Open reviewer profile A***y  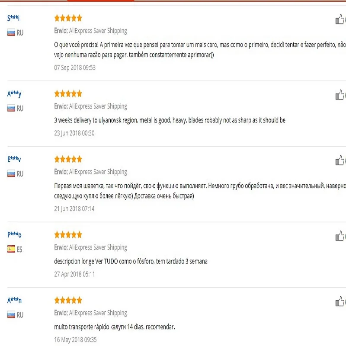click(x=14, y=93)
